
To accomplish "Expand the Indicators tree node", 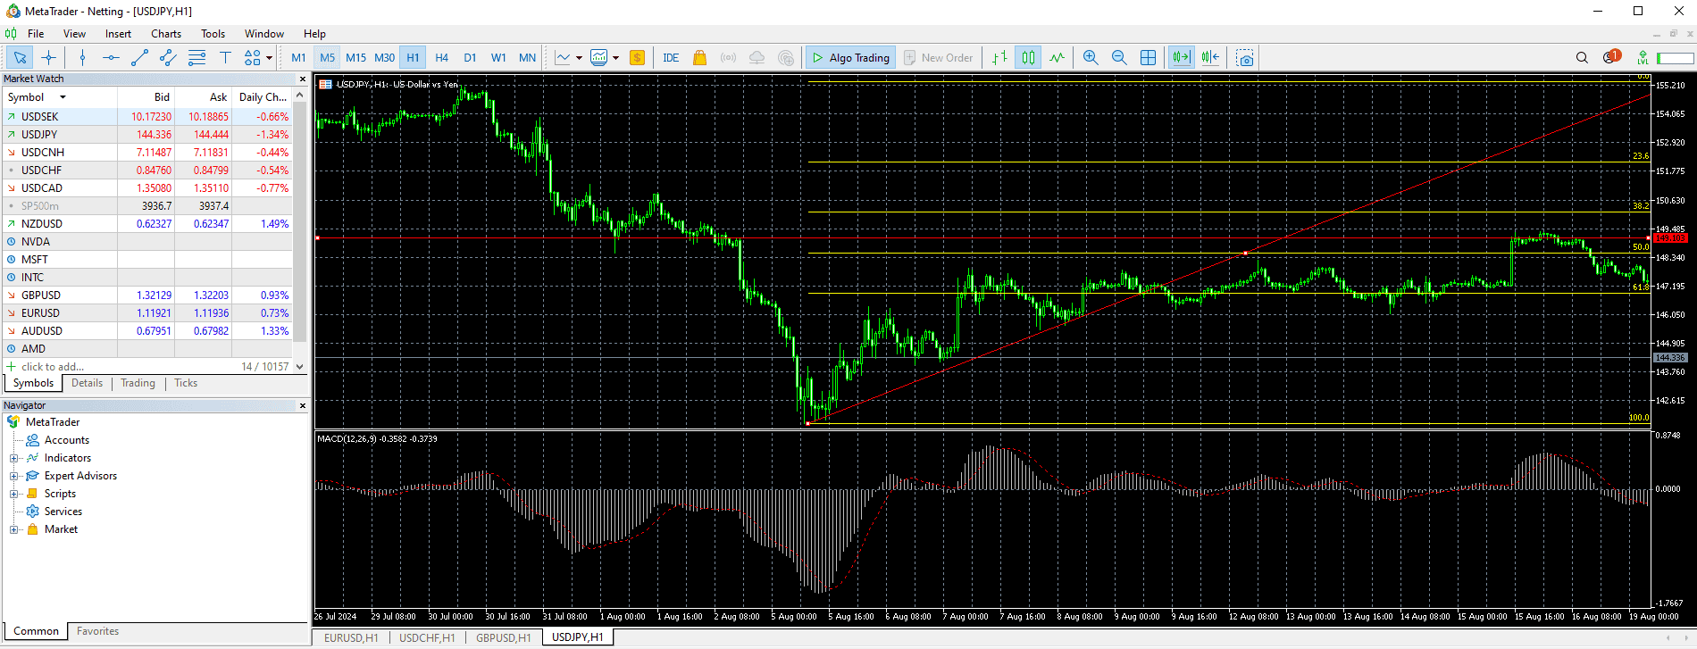I will (x=14, y=458).
